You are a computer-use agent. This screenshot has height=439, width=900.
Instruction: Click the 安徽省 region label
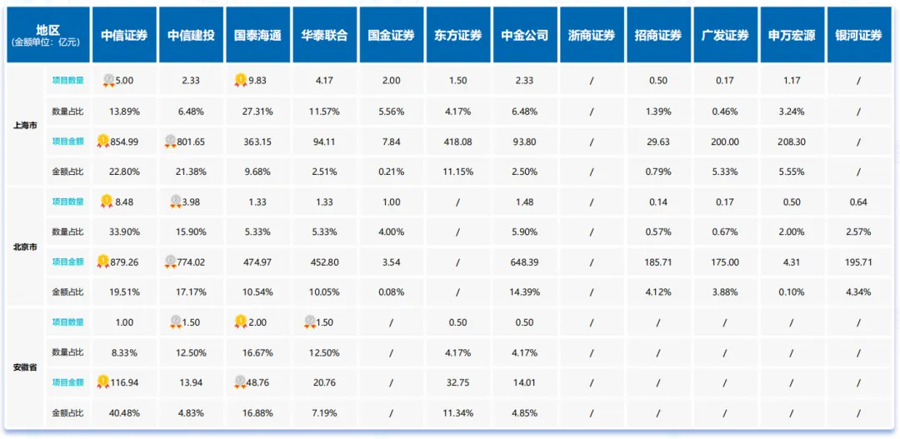tap(25, 367)
